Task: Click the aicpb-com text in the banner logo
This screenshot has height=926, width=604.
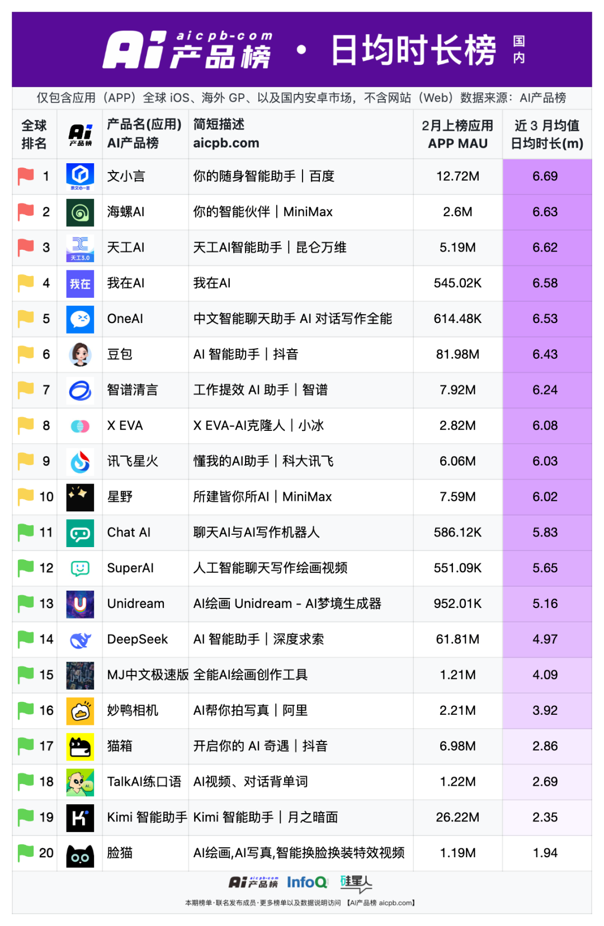Action: pyautogui.click(x=224, y=36)
